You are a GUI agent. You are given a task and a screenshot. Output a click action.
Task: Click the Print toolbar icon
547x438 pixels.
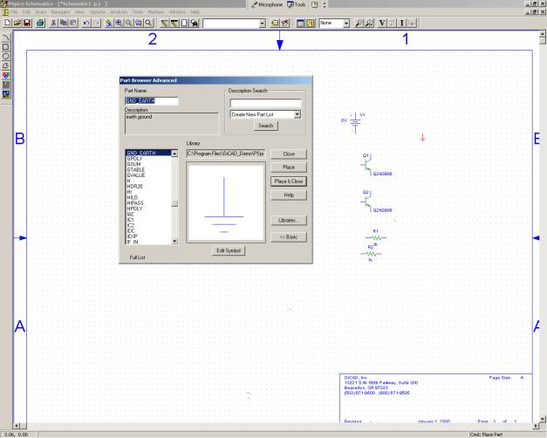tap(41, 22)
